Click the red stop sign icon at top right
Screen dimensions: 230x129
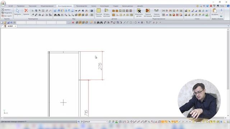click(x=211, y=6)
